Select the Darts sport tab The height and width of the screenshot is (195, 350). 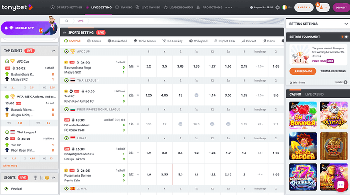(x=269, y=41)
